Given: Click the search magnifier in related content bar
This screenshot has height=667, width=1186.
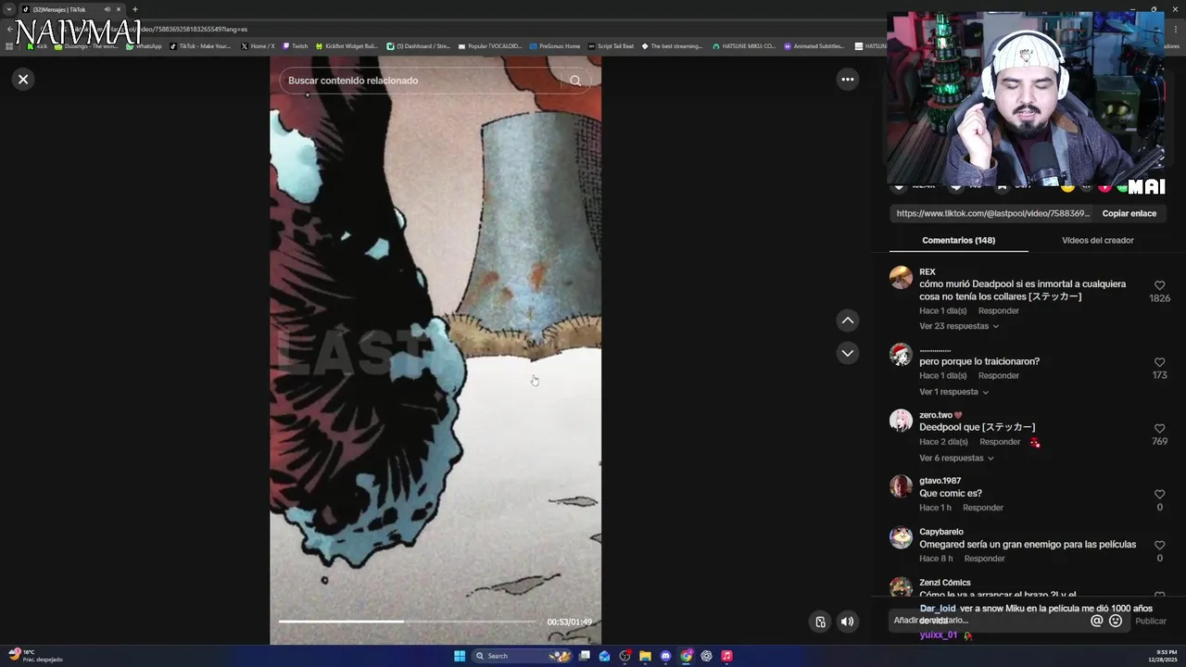Looking at the screenshot, I should click(x=575, y=81).
